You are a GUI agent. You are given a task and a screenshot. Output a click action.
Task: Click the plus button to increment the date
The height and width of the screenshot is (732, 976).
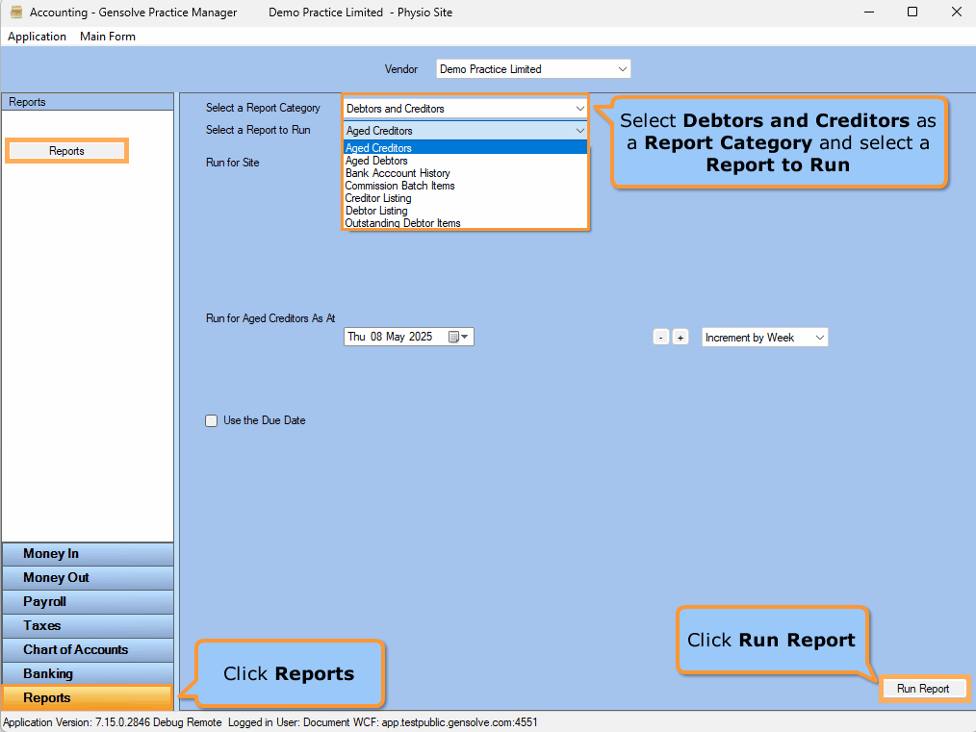pyautogui.click(x=681, y=337)
